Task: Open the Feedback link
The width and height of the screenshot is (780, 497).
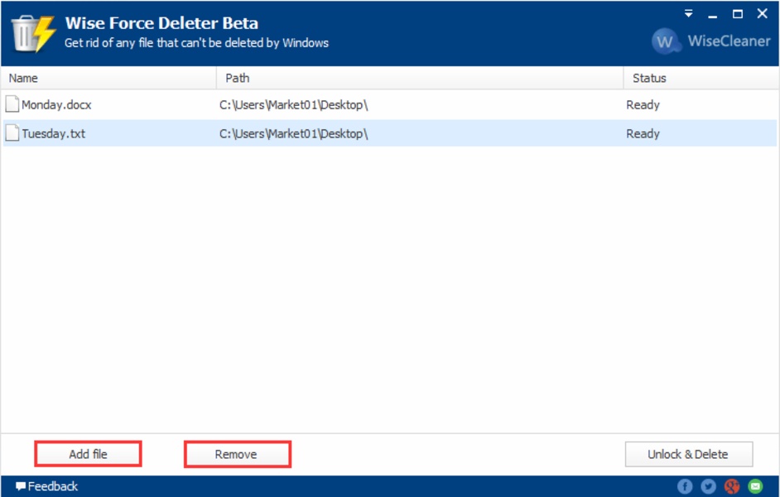Action: click(x=47, y=486)
